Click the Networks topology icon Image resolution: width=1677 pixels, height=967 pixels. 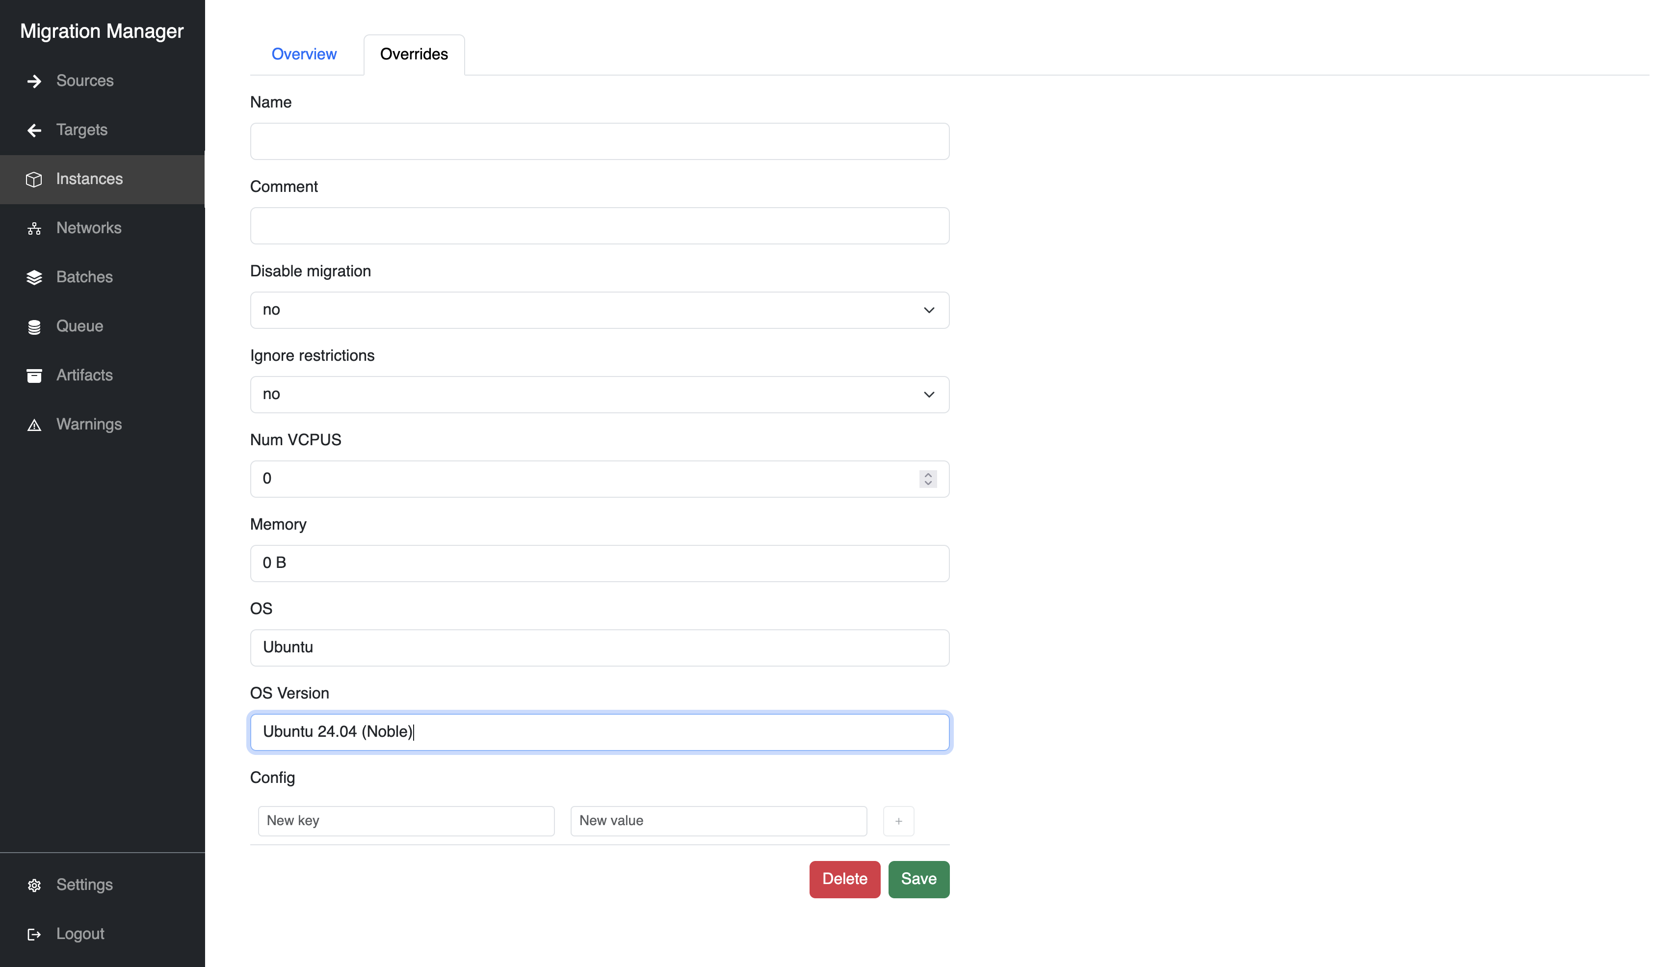click(x=34, y=228)
